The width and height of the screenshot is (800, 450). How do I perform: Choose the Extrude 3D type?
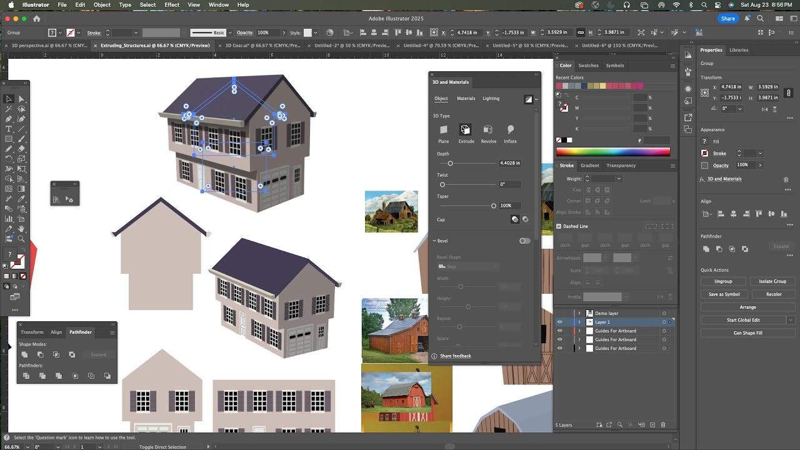(466, 132)
